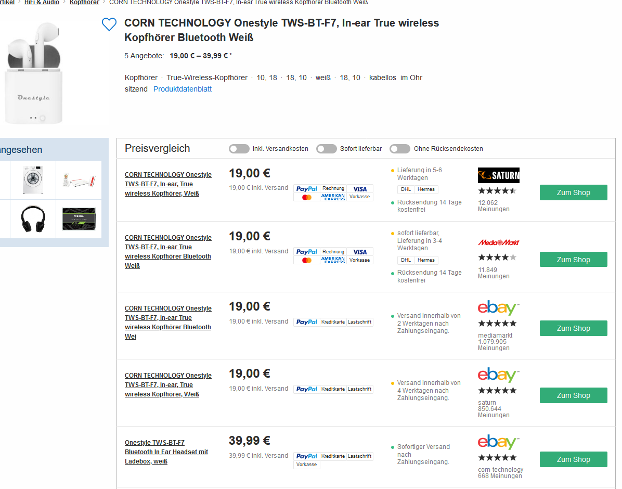Toggle the Sofort lieferbar filter
Screen dimensions: 622x489
327,149
